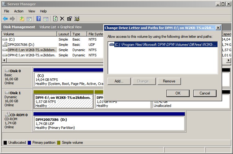Click the (C:) 14,04 GB NTFS partition block
The width and height of the screenshot is (233, 154).
(69, 80)
